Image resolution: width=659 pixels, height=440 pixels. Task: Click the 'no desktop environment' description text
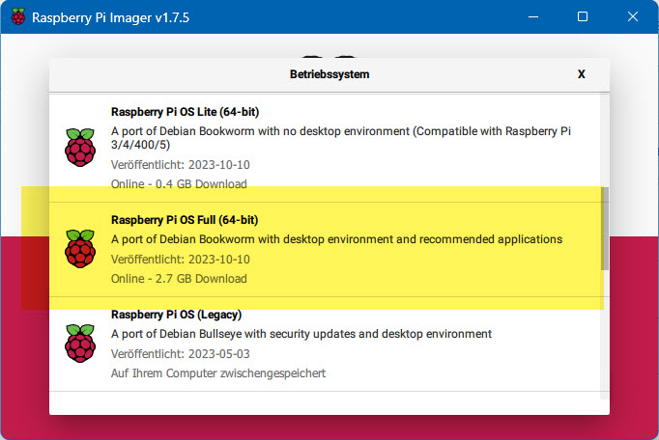point(341,138)
